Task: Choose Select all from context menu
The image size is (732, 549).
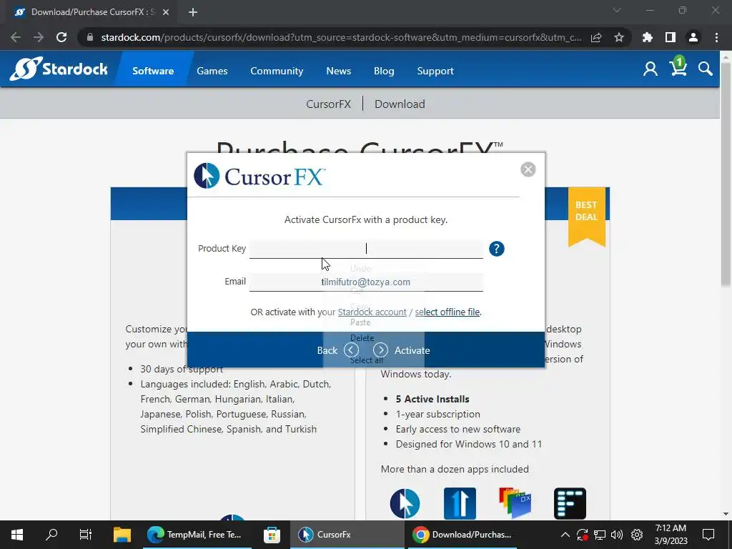Action: tap(367, 360)
